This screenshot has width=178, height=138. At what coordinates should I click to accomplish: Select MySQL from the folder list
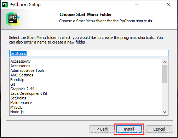[16, 107]
